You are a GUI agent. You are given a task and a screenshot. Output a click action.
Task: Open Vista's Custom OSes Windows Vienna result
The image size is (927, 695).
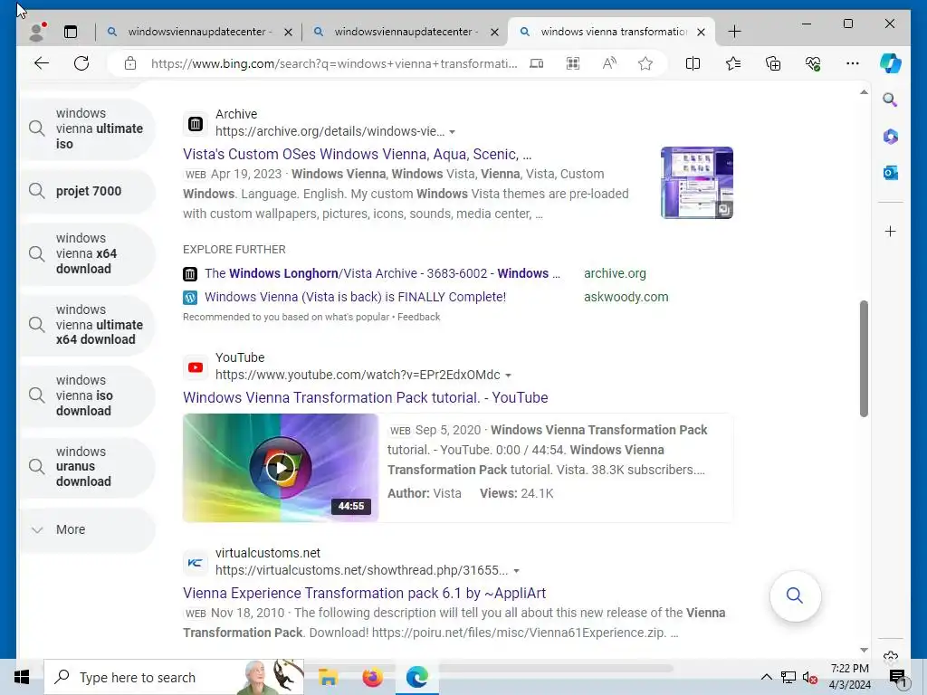coord(357,154)
